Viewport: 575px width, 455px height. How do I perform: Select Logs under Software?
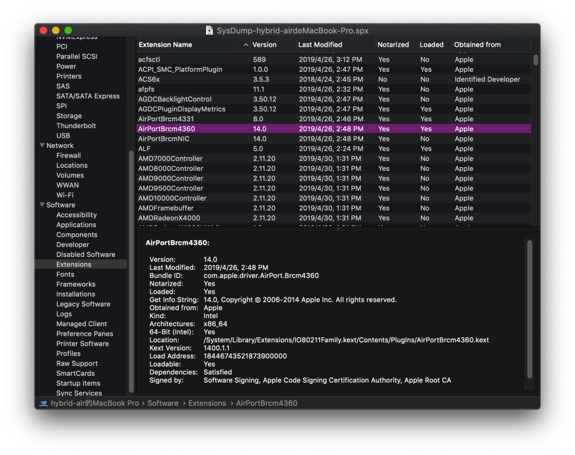point(64,314)
